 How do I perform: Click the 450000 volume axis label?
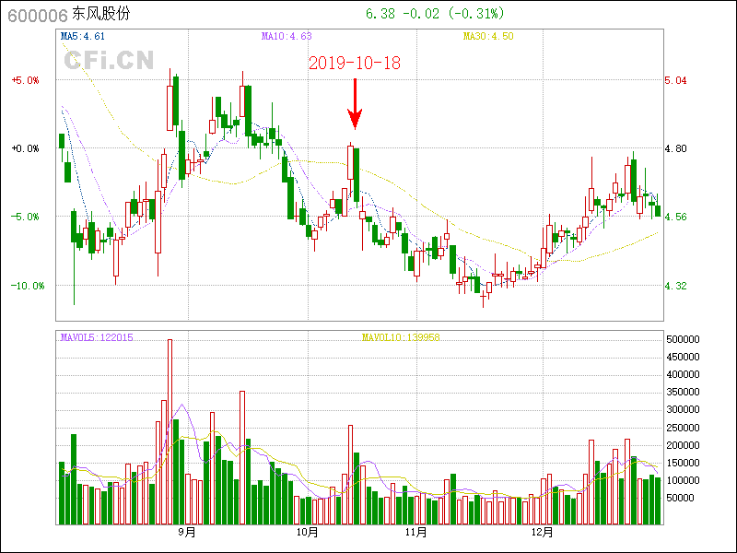coord(683,357)
